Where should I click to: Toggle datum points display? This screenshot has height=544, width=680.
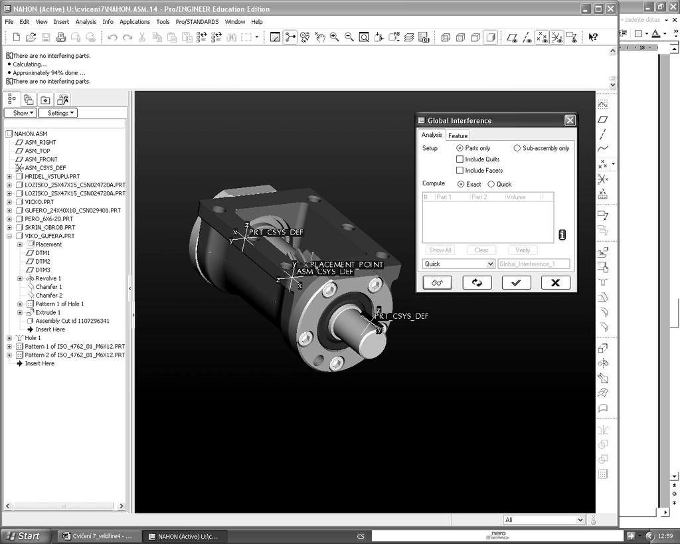tap(542, 37)
